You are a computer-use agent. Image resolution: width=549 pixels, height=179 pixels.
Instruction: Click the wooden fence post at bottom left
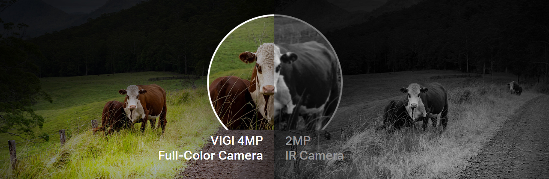tap(13, 154)
